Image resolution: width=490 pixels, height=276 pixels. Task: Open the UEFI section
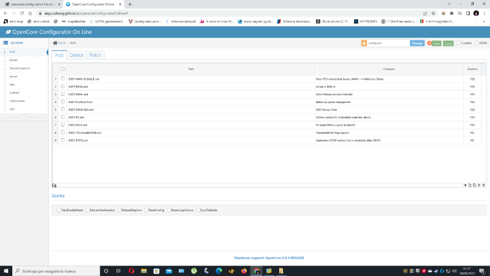(x=12, y=109)
